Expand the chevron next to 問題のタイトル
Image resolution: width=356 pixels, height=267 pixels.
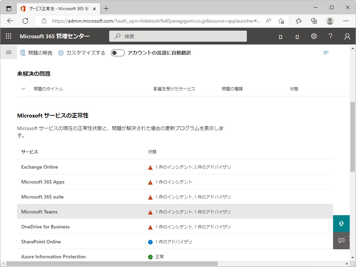[x=23, y=89]
